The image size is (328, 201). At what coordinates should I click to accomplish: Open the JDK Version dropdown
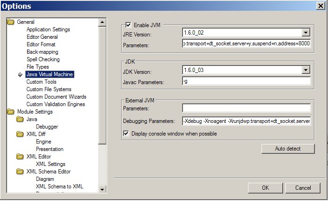[306, 70]
